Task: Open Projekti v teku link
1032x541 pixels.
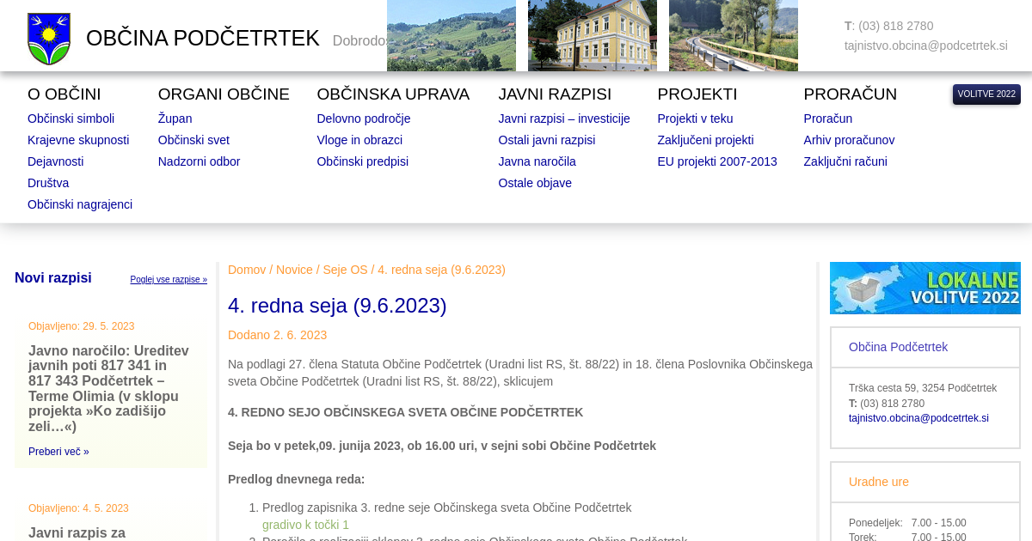Action: pos(695,119)
